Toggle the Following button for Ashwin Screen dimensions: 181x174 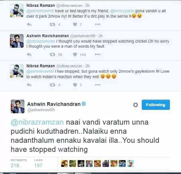[x=156, y=105]
